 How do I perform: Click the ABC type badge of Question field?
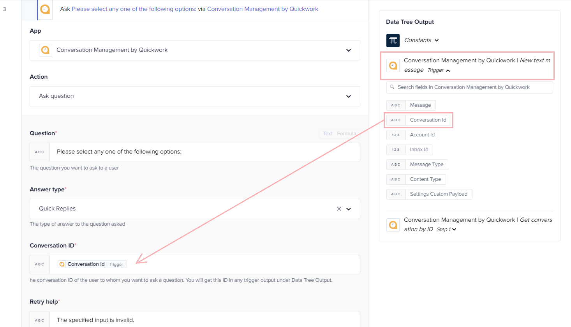click(x=40, y=152)
